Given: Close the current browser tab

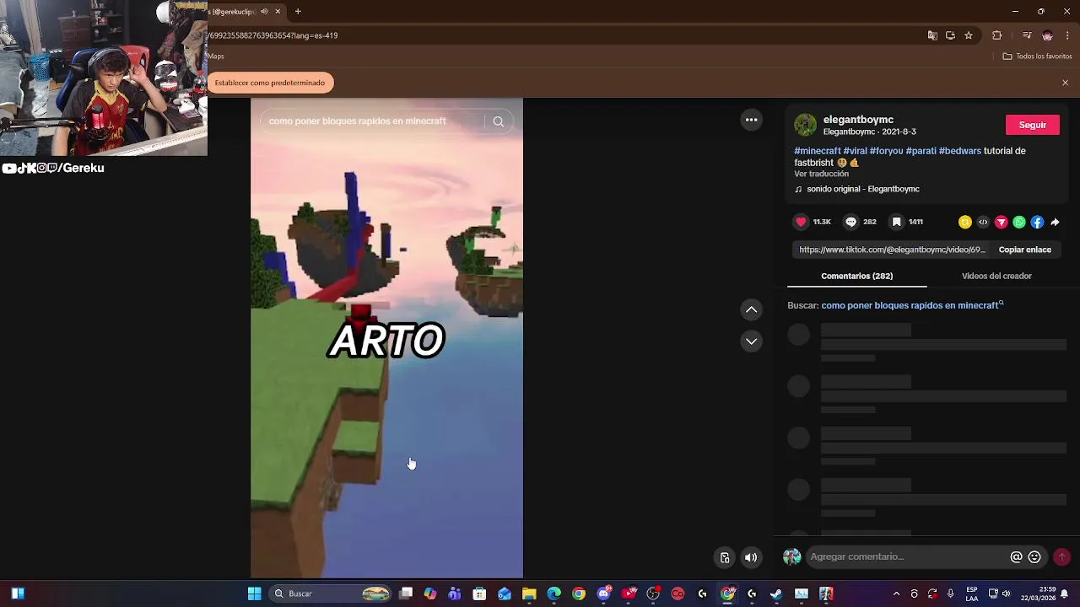Looking at the screenshot, I should point(278,11).
